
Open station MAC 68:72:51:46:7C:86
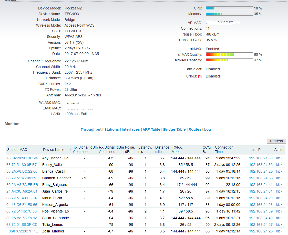21,211
